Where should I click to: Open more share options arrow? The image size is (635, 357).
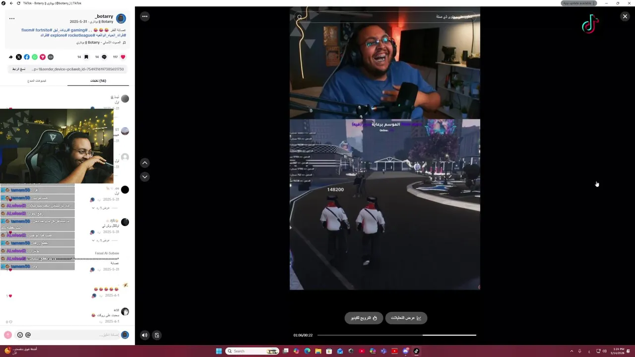[11, 57]
